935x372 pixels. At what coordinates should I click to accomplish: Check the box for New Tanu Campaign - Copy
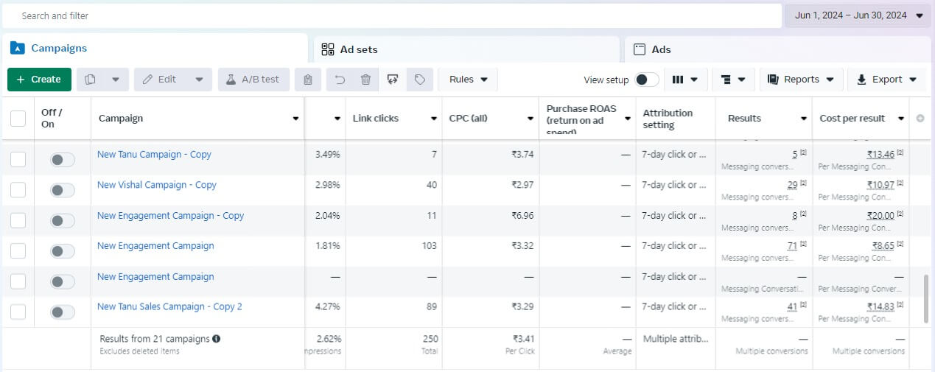point(18,160)
